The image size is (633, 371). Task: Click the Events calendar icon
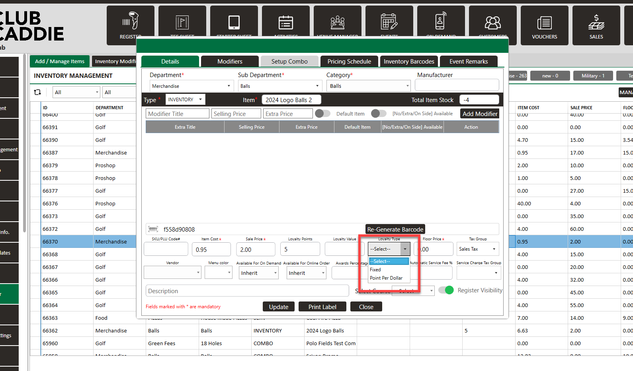pos(389,22)
